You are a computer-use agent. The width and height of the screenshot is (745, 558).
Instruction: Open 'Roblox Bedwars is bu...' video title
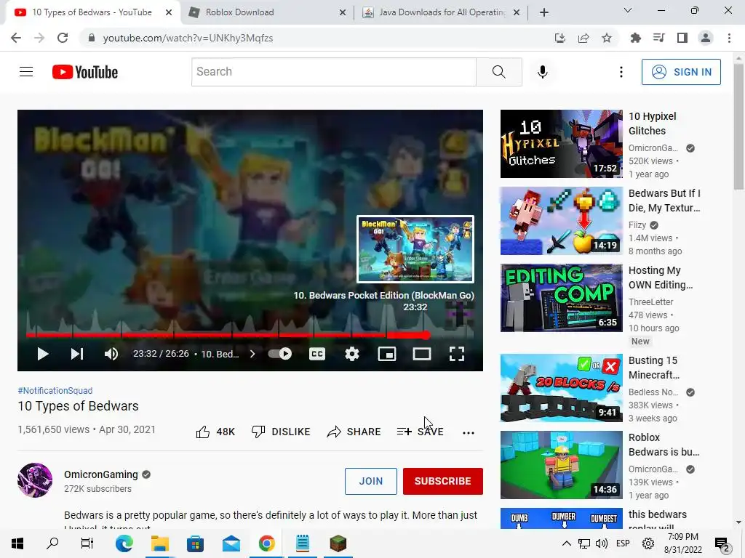tap(664, 445)
